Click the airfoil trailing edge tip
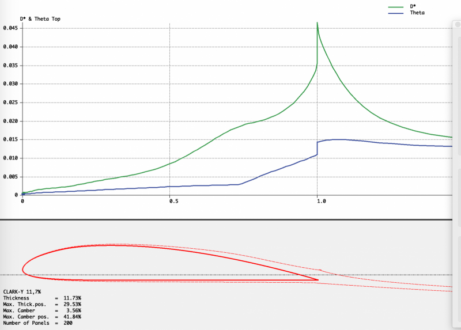461x330 pixels. click(x=318, y=280)
